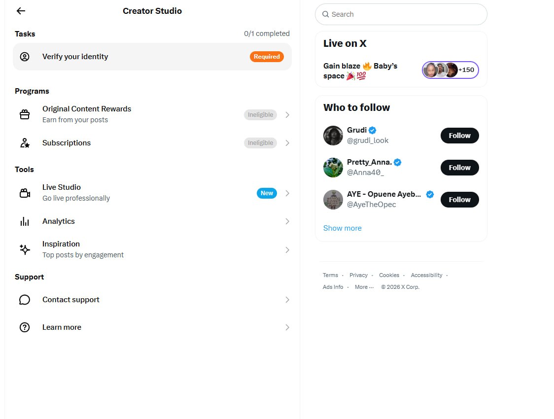Screen dimensions: 554x419
Task: Go back using the left arrow icon
Action: [x=21, y=11]
